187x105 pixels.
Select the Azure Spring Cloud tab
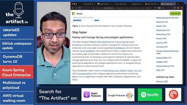[168, 4]
